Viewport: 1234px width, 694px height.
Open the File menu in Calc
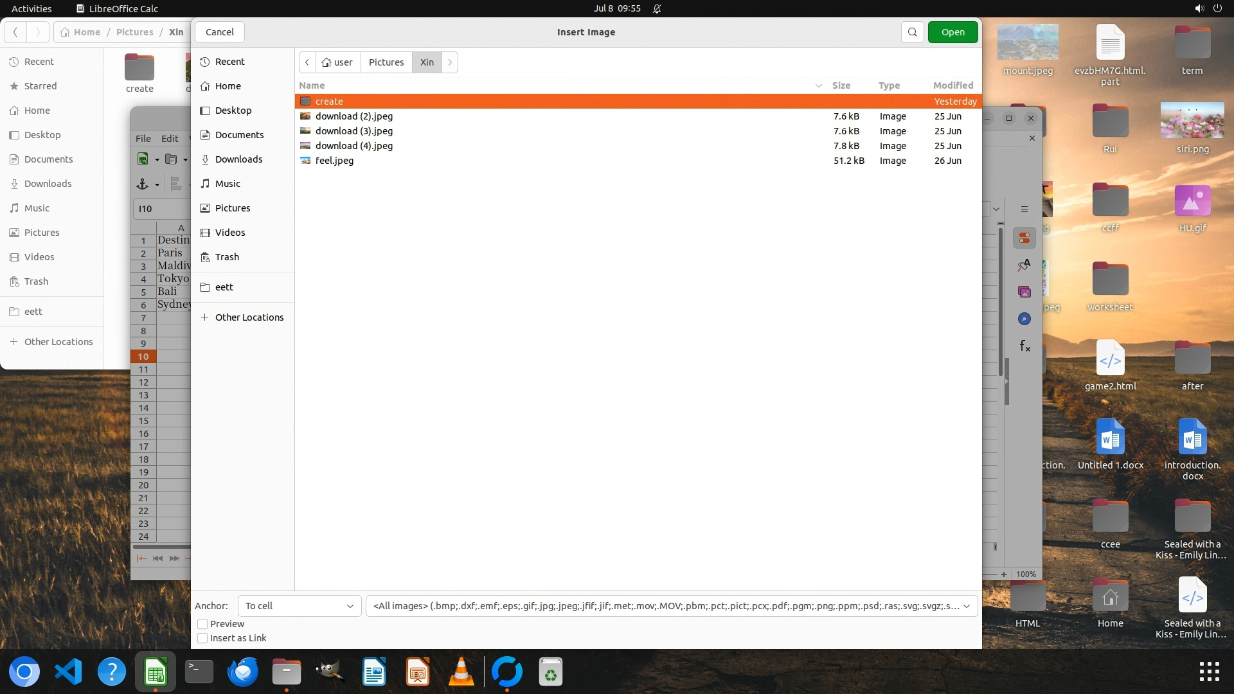143,138
